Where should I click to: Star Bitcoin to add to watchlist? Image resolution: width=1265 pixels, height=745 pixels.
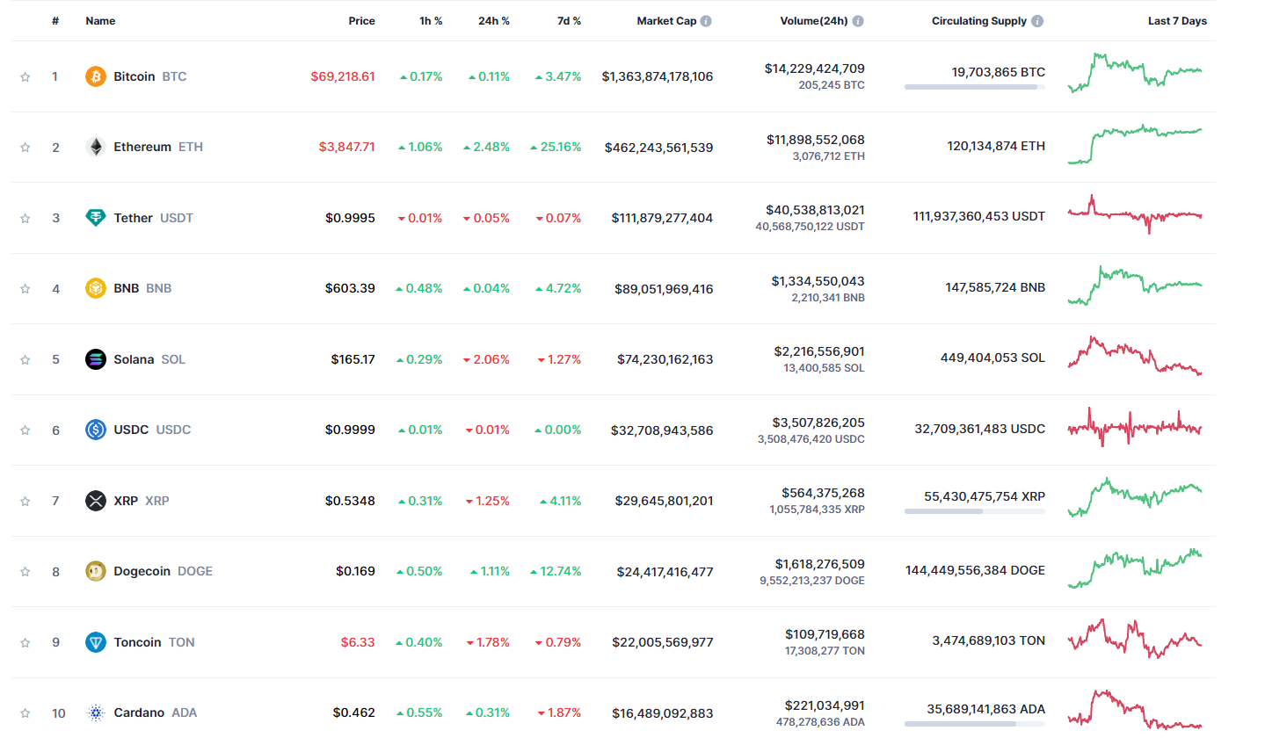[25, 77]
